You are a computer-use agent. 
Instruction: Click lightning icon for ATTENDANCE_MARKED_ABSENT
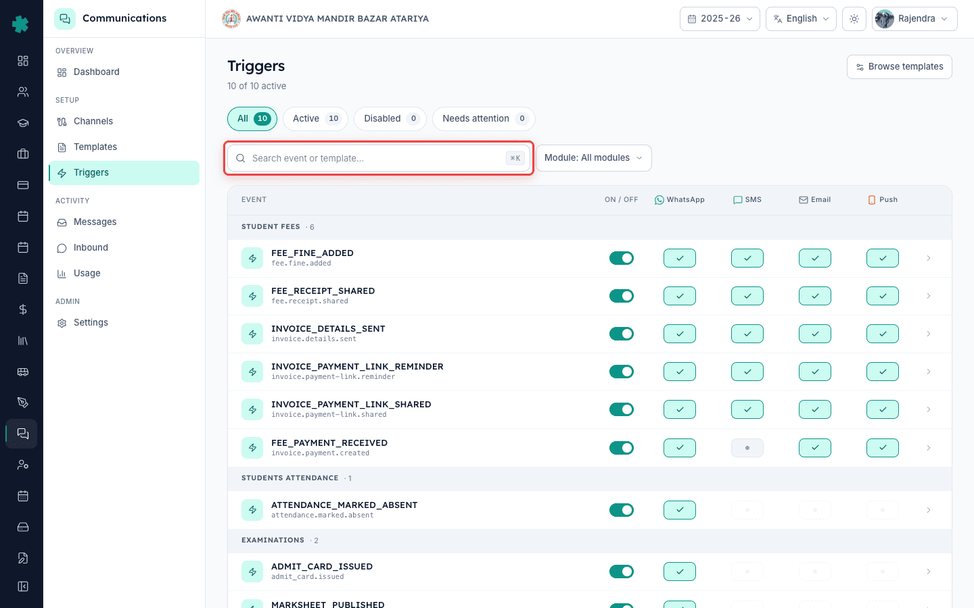click(x=252, y=510)
